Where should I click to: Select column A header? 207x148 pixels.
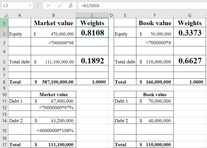point(20,16)
